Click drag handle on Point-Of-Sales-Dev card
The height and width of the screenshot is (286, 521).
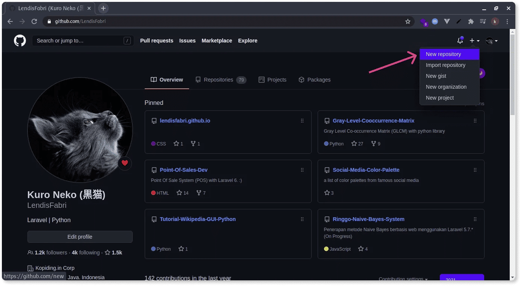(302, 170)
